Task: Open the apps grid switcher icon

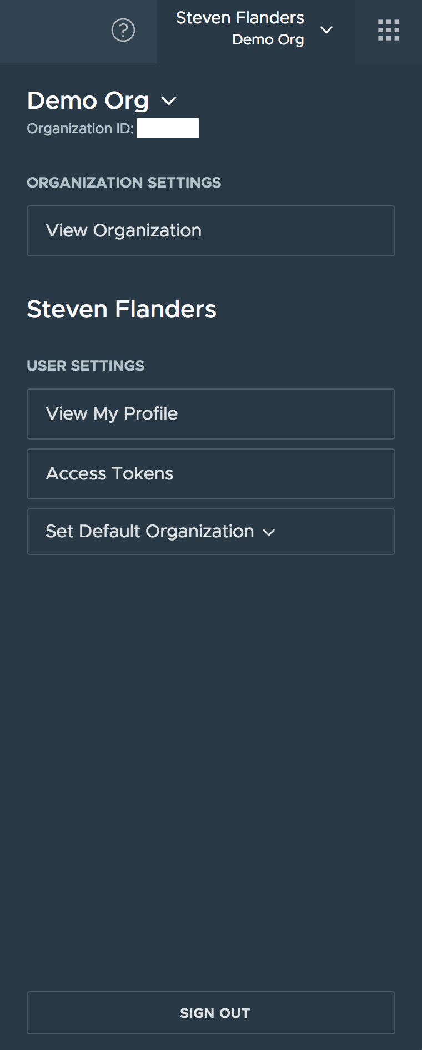Action: (x=389, y=30)
